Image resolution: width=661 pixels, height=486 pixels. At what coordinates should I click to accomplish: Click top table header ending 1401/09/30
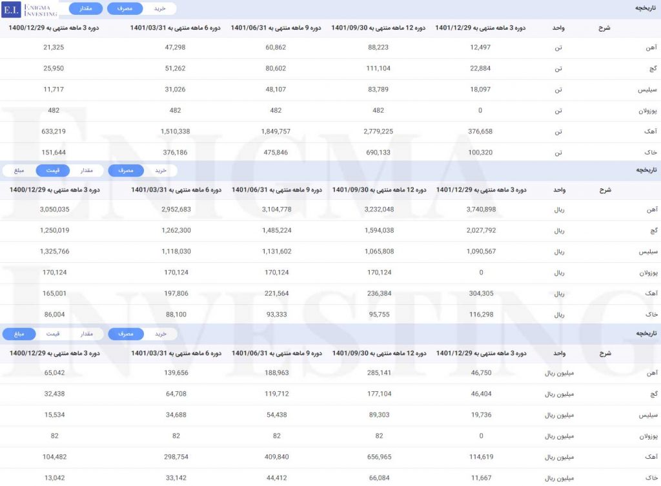[x=378, y=28]
